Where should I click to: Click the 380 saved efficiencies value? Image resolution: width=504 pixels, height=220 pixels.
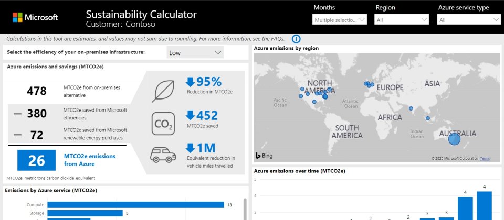click(x=37, y=114)
